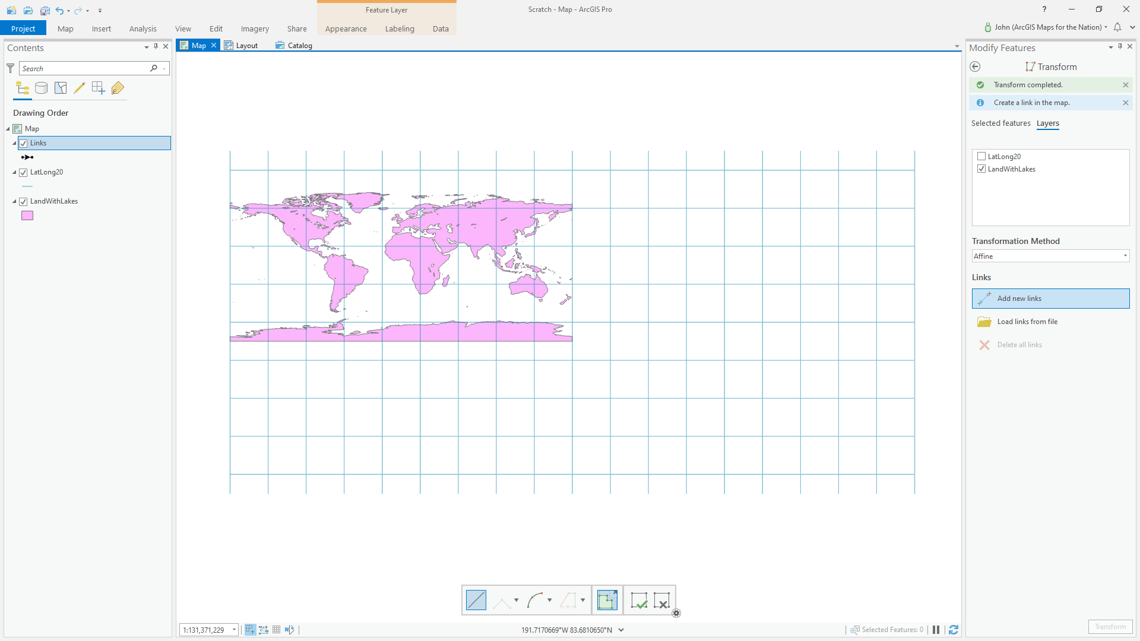Click Finish button in construction toolbar
Screen dimensions: 1140x641
[x=639, y=600]
